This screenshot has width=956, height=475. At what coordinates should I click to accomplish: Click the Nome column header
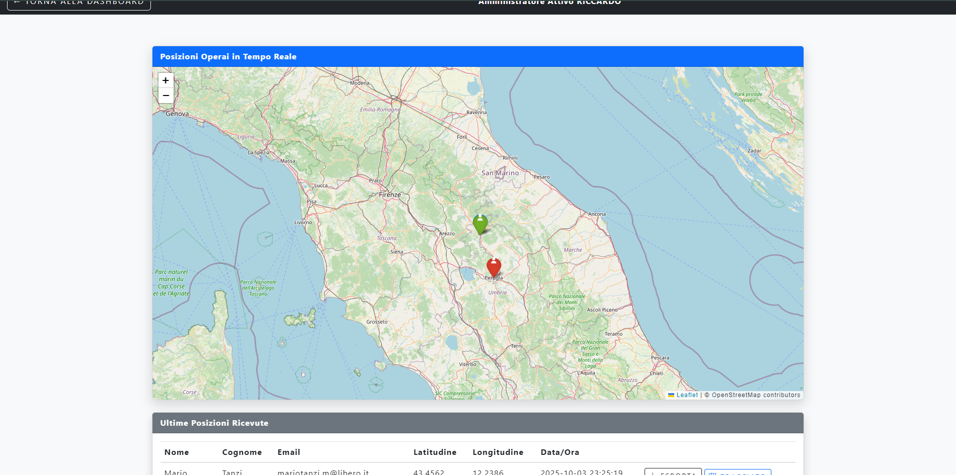pyautogui.click(x=177, y=452)
